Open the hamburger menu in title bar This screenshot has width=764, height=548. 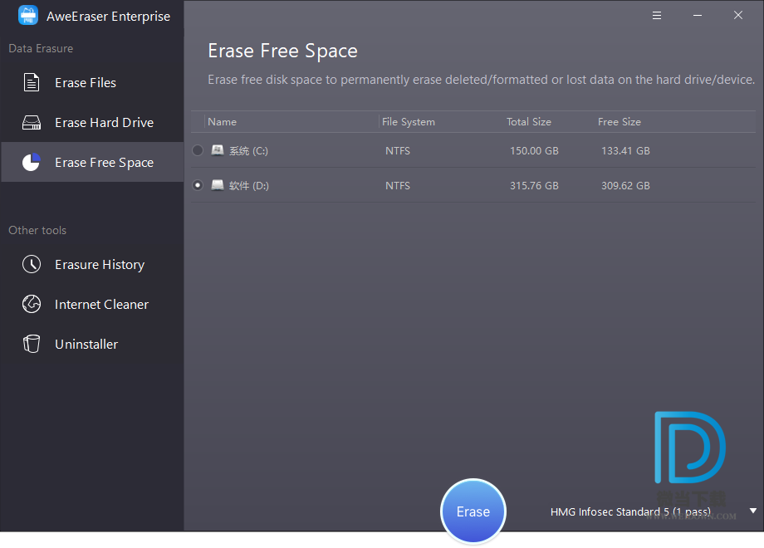(657, 16)
